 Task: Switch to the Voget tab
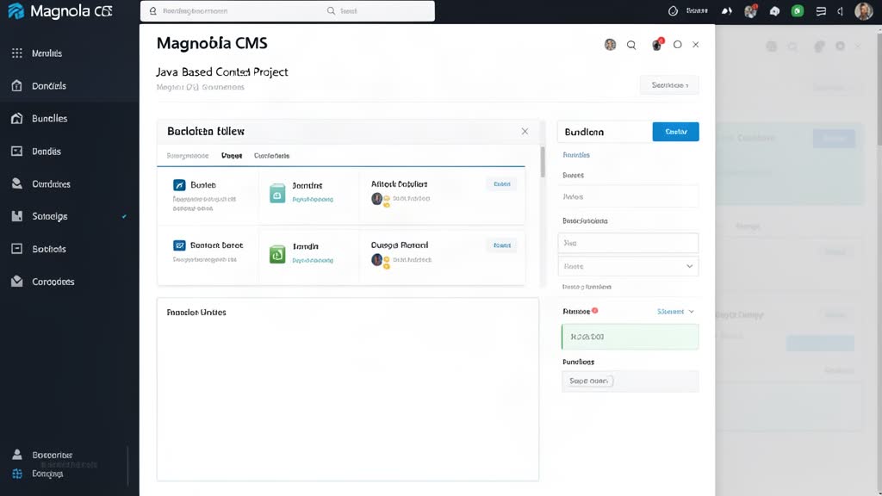pyautogui.click(x=232, y=156)
